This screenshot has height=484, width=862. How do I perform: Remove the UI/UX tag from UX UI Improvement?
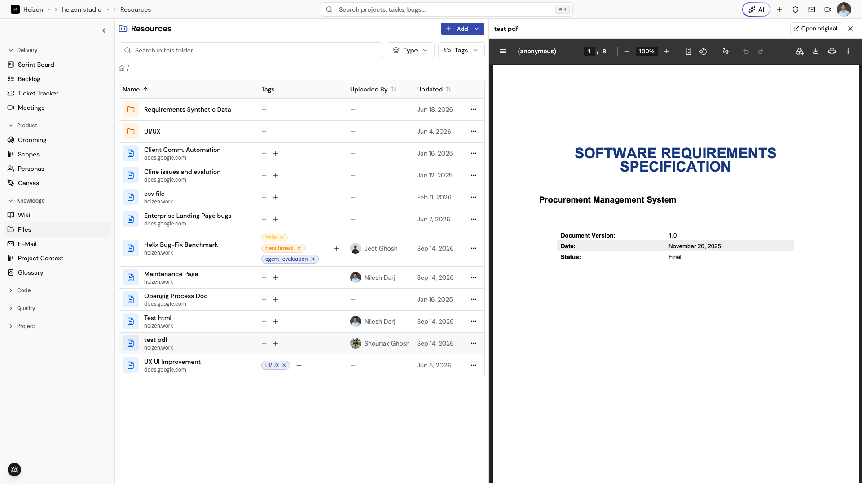(284, 365)
